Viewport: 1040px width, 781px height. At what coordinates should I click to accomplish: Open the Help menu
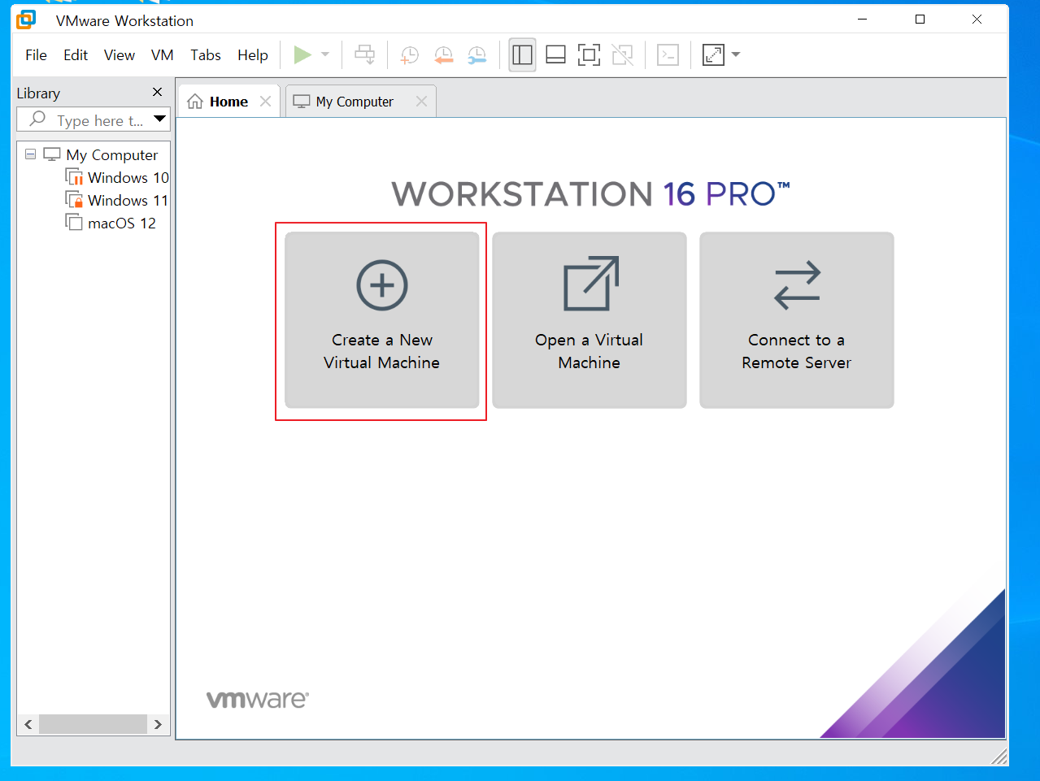point(253,54)
